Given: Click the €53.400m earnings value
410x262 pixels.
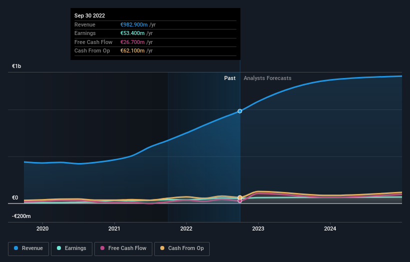Looking at the screenshot, I should 132,33.
